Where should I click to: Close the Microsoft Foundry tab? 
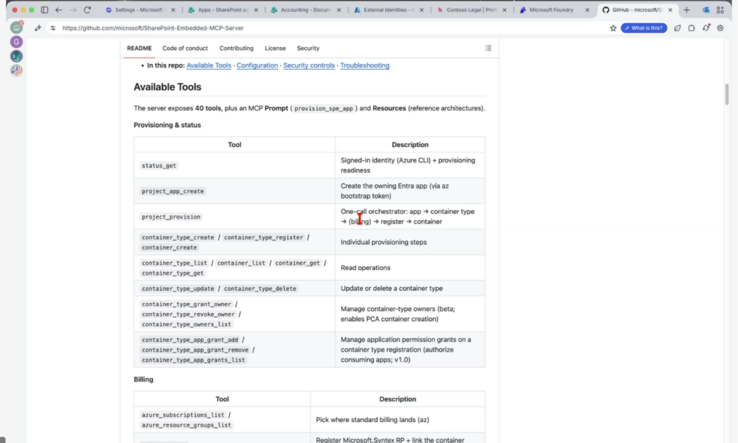[587, 9]
